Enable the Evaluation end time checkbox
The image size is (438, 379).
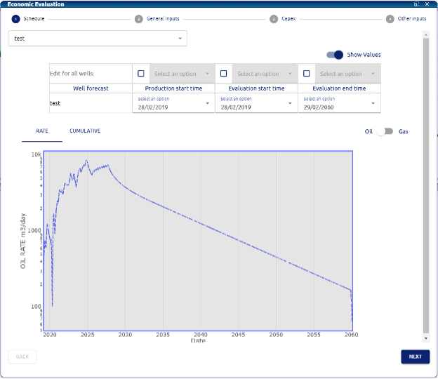coord(307,74)
